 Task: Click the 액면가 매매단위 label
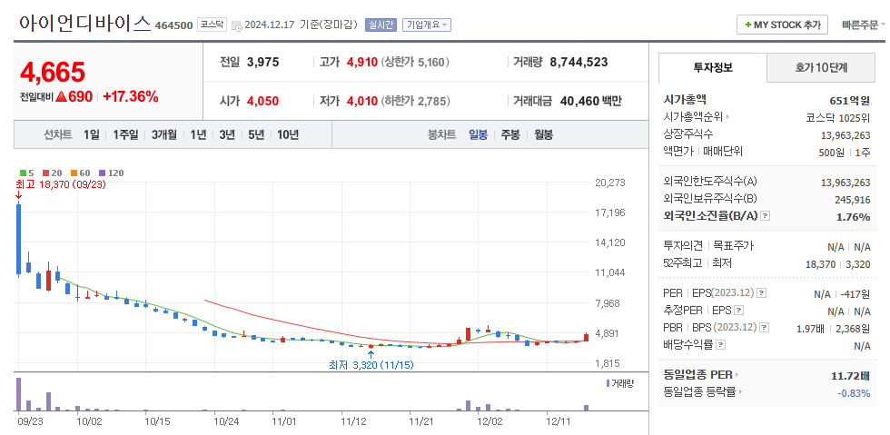(x=703, y=151)
